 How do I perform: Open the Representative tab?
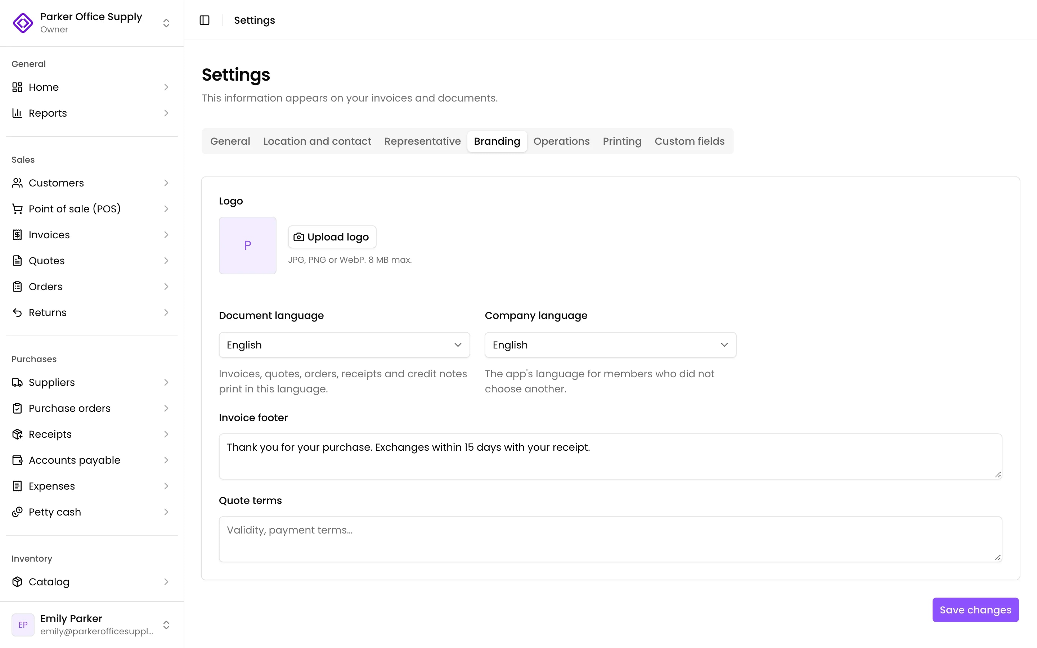pyautogui.click(x=422, y=141)
